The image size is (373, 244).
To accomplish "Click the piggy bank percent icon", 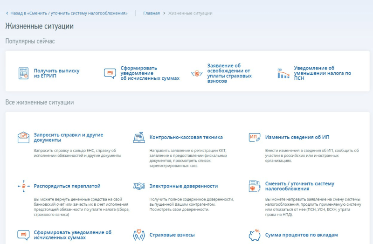I will (x=255, y=235).
